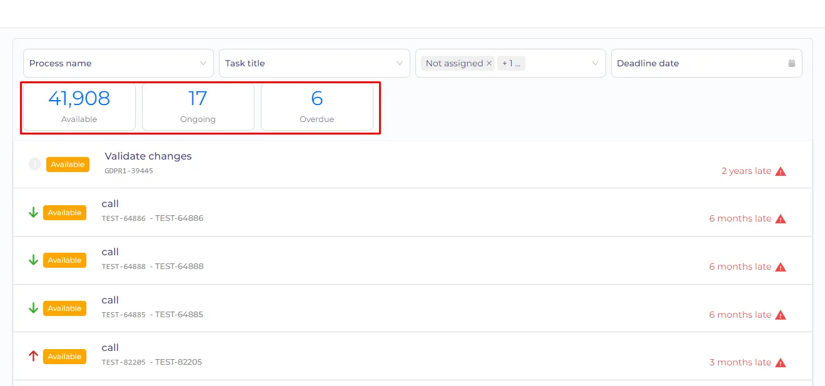The width and height of the screenshot is (825, 386).
Task: Click the Available badge on Validate changes
Action: pyautogui.click(x=68, y=165)
